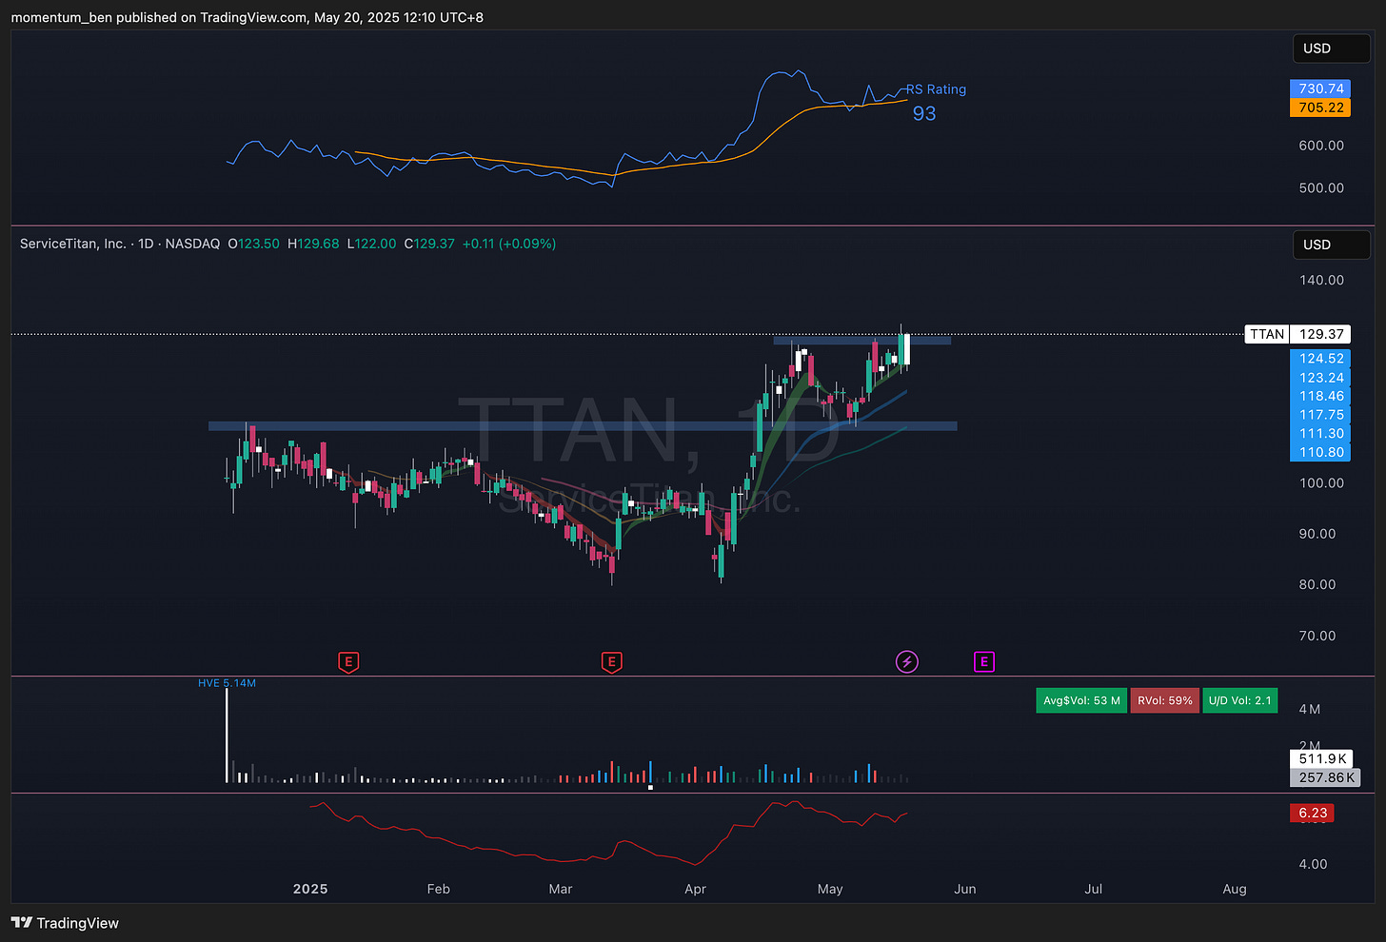Click the Jun label on time axis
Image resolution: width=1386 pixels, height=942 pixels.
point(965,889)
